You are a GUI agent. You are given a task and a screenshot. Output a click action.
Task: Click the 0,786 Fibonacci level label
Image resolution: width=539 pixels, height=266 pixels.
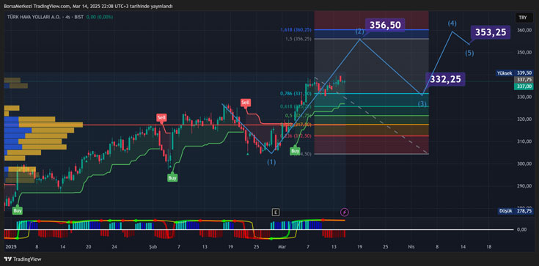[296, 94]
